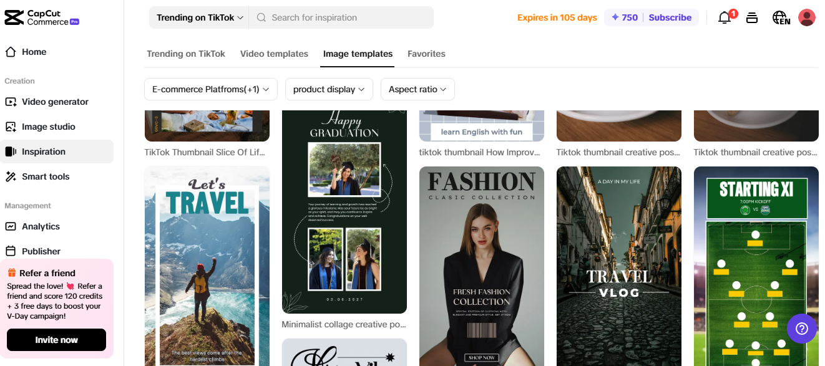This screenshot has width=825, height=366.
Task: Click the Subscribe button
Action: point(670,17)
